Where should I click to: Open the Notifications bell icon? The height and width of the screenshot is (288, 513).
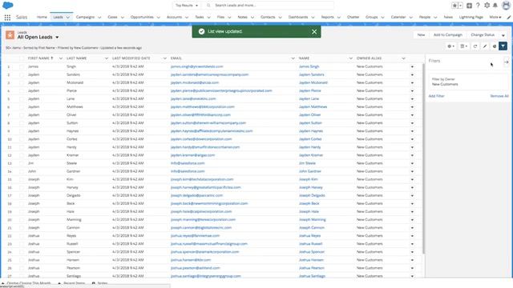(495, 6)
